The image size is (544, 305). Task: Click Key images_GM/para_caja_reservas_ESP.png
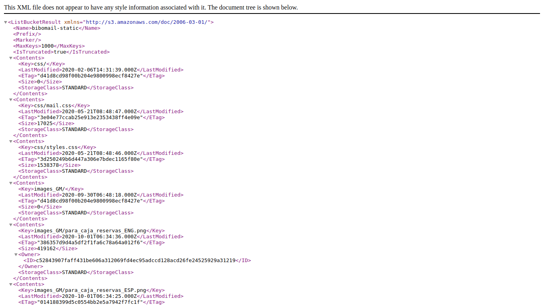[x=91, y=290]
